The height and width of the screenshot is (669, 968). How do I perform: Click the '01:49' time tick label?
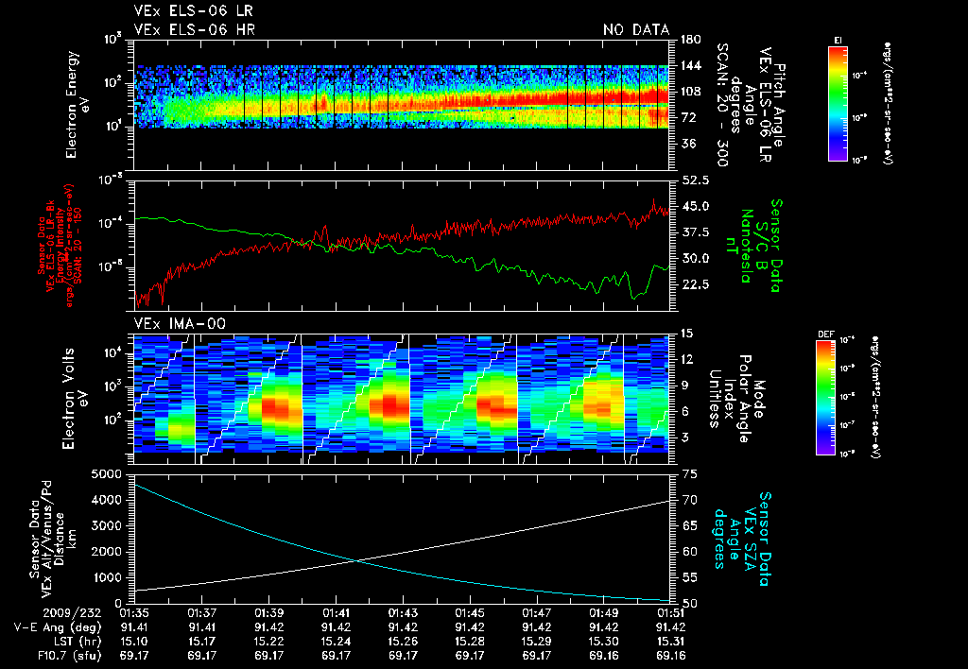[x=604, y=613]
